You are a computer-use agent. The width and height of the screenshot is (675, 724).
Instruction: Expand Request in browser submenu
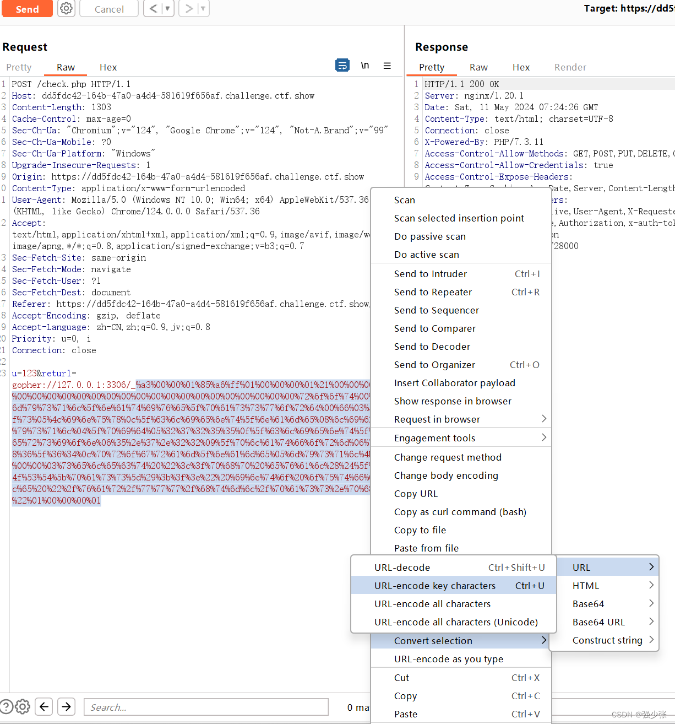(461, 419)
